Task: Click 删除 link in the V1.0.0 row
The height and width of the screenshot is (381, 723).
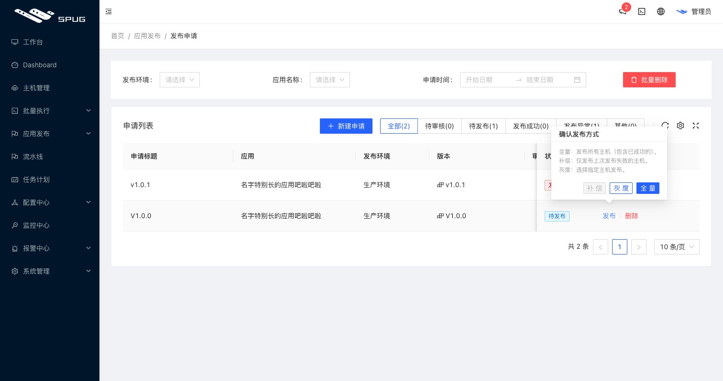Action: click(x=632, y=216)
